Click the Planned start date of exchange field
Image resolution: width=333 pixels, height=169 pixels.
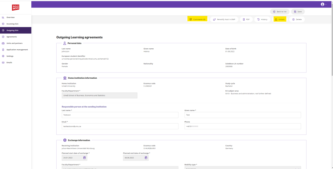click(74, 158)
